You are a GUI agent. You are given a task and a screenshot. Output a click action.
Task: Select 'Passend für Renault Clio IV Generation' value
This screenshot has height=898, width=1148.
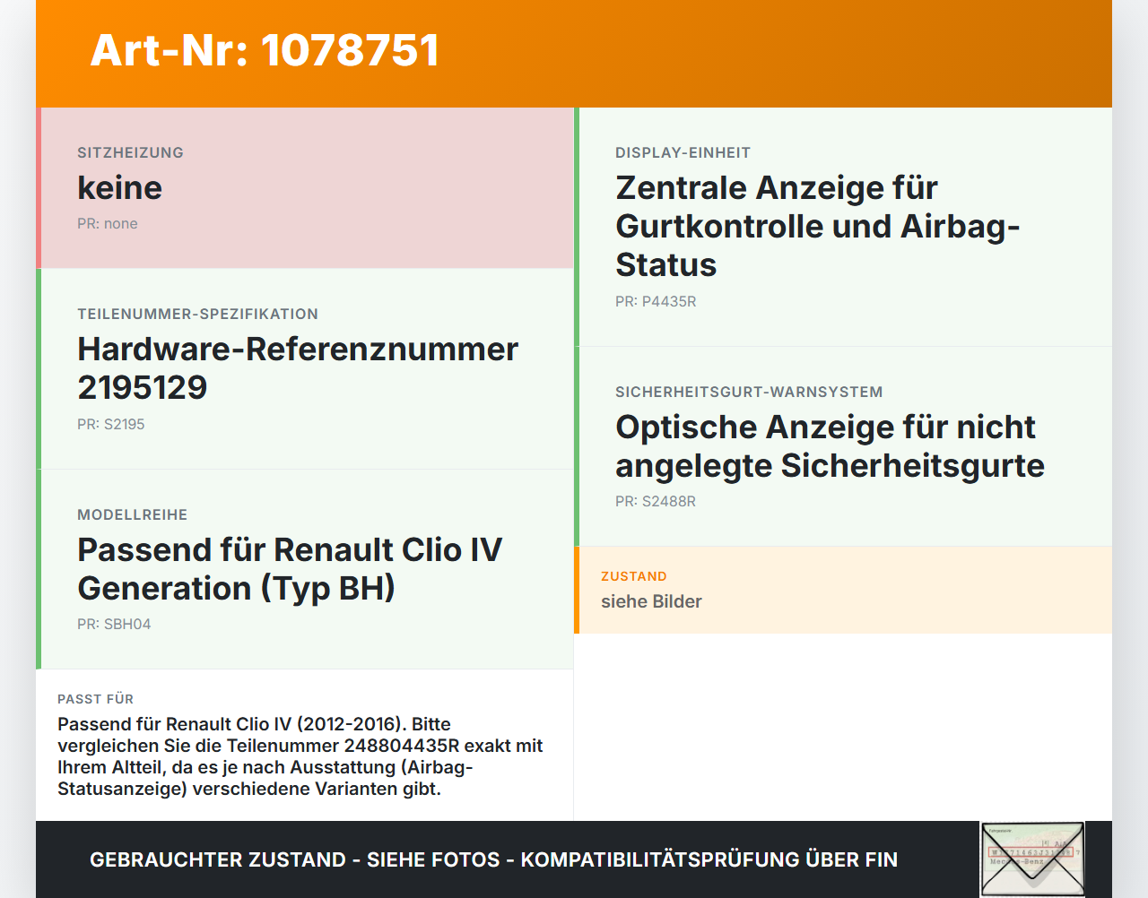point(290,569)
